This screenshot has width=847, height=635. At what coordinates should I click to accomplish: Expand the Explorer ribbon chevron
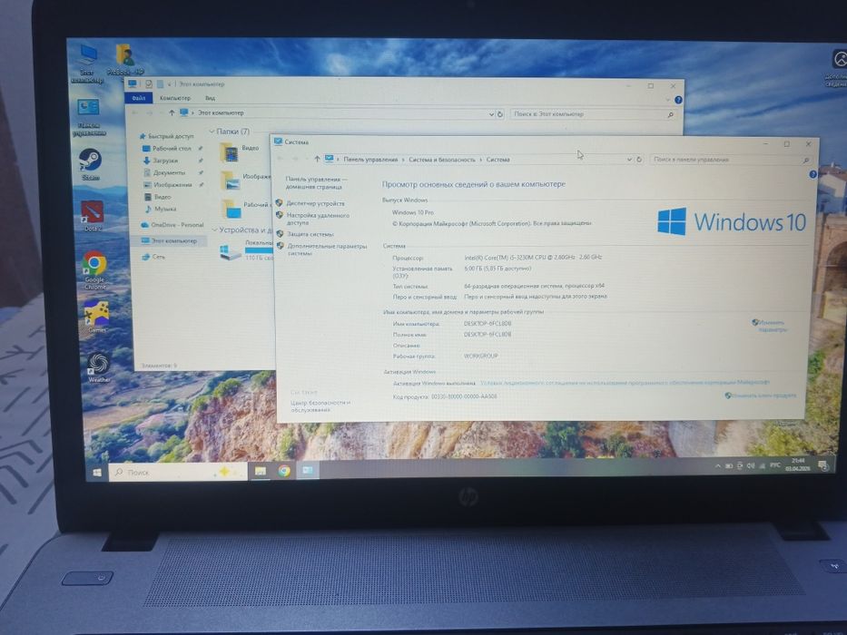pos(667,100)
